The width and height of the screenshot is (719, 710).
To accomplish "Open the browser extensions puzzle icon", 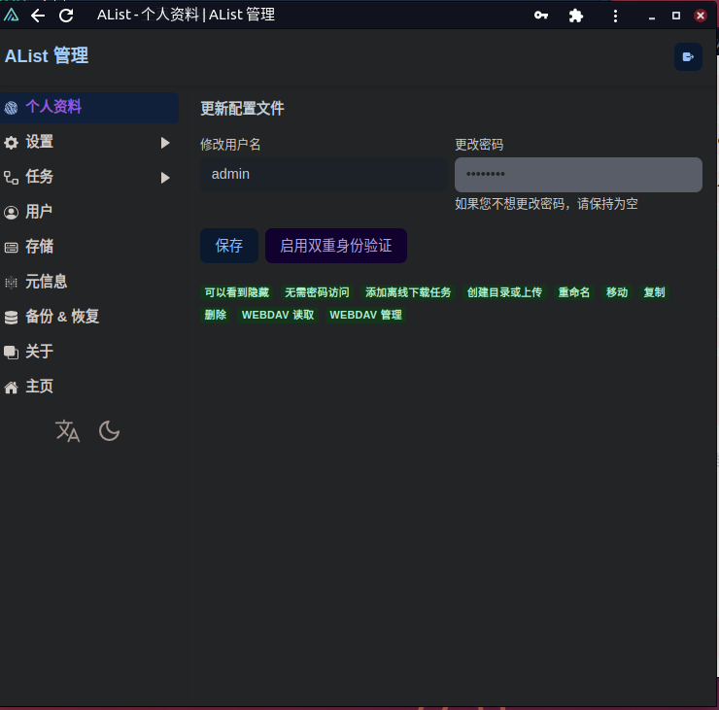I will point(576,16).
